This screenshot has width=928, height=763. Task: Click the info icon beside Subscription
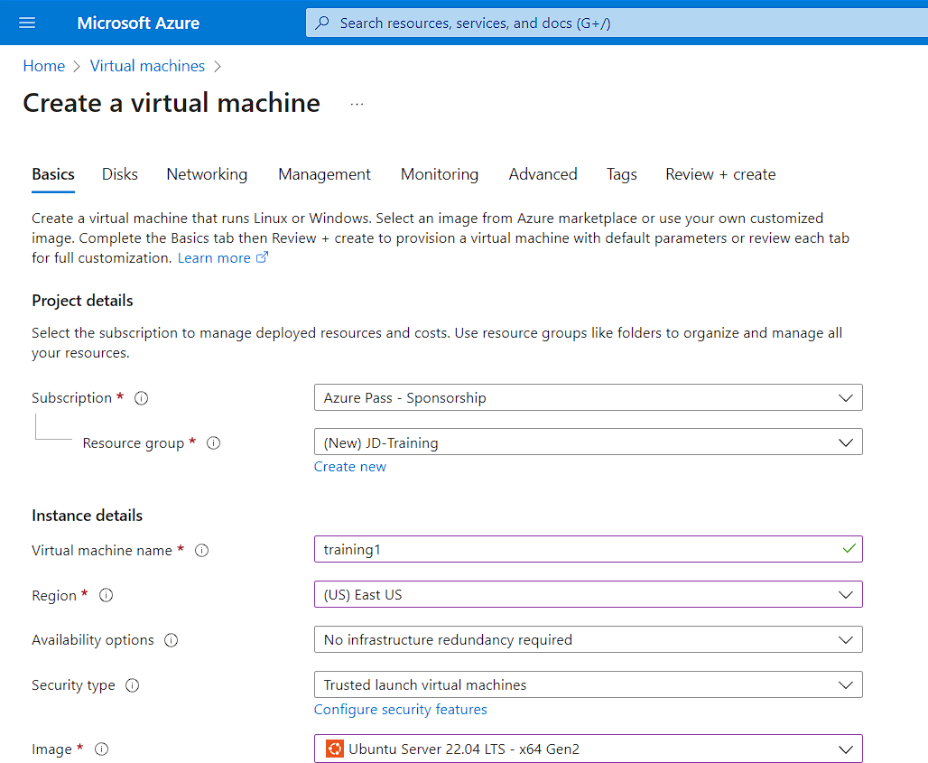141,397
